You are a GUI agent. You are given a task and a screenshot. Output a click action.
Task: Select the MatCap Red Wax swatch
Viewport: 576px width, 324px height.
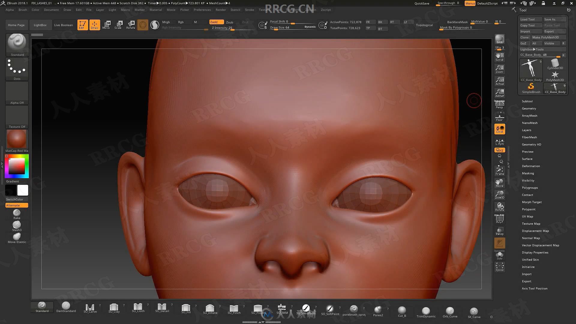coord(16,140)
